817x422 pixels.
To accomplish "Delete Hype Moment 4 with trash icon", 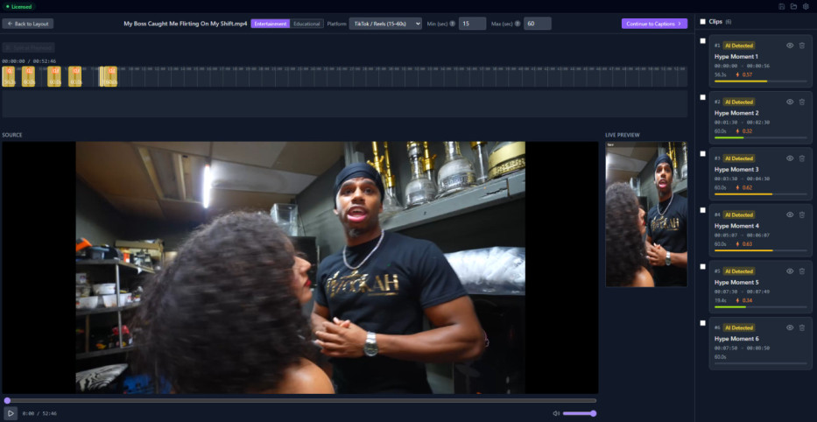I will coord(802,215).
